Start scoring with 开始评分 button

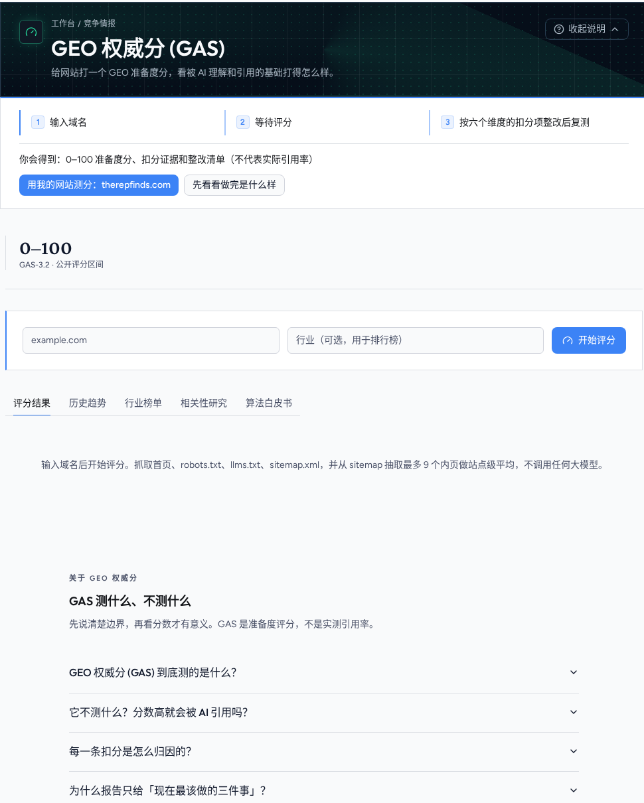[x=588, y=340]
